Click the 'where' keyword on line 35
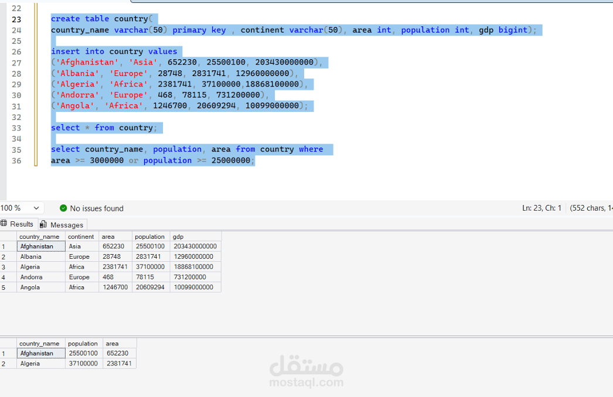This screenshot has height=397, width=613. (x=311, y=149)
